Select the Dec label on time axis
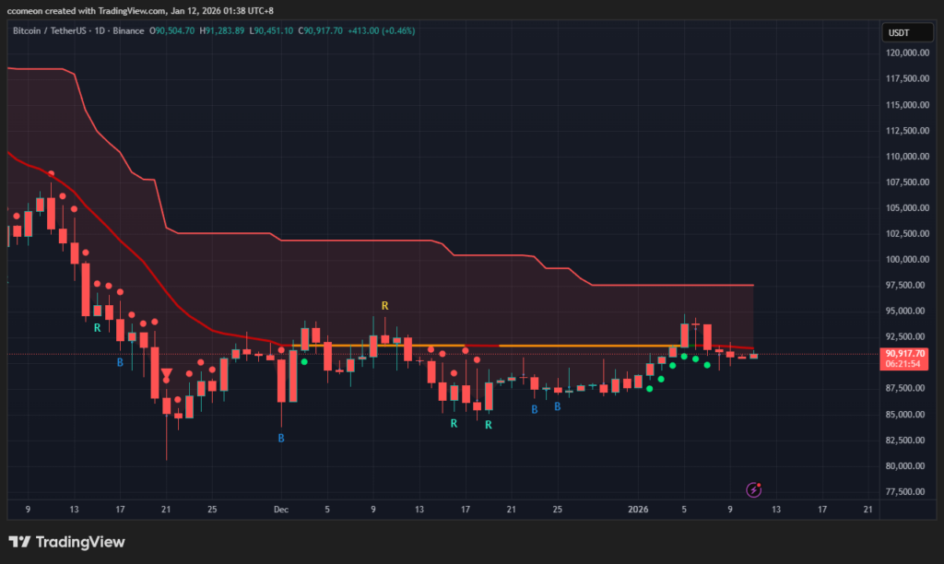Screen dimensions: 944x564 tap(281, 509)
